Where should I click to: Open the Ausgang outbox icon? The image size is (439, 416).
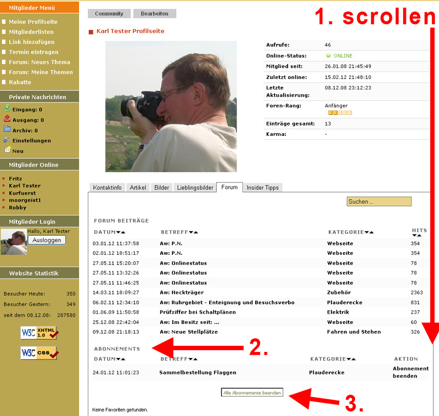tap(7, 119)
